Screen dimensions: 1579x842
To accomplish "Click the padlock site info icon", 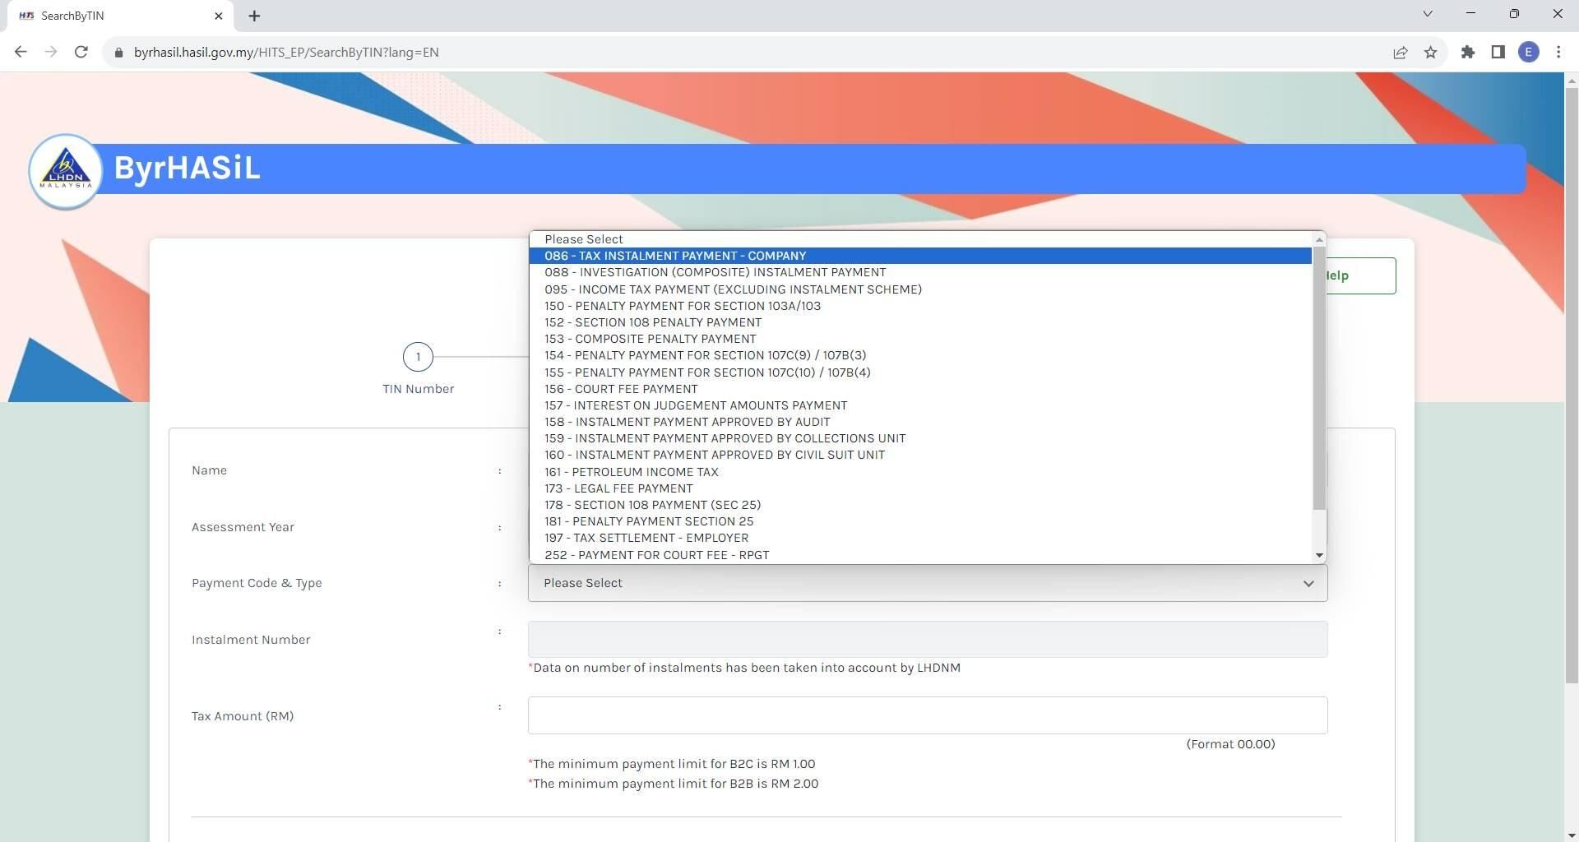I will coord(118,53).
